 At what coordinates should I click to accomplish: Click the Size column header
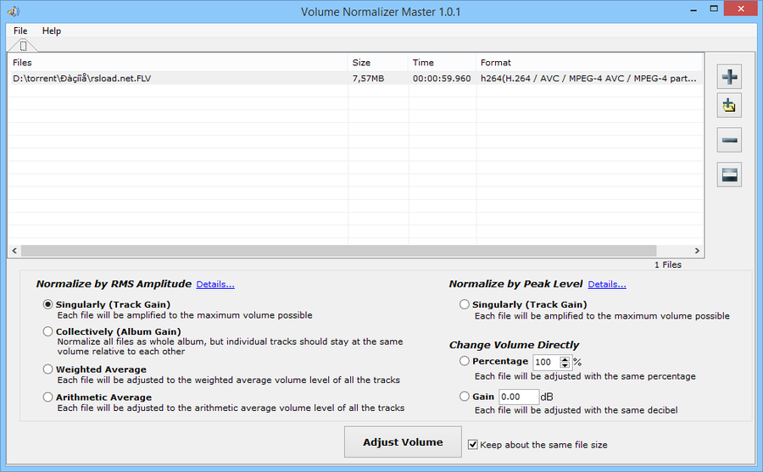point(378,63)
